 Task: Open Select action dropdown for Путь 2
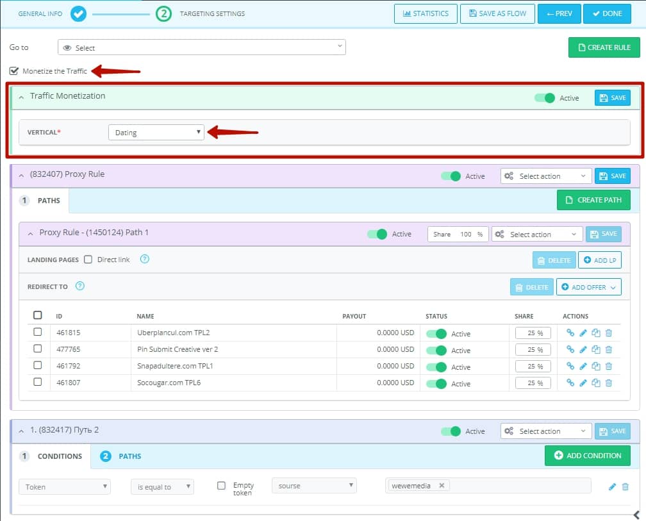[546, 431]
